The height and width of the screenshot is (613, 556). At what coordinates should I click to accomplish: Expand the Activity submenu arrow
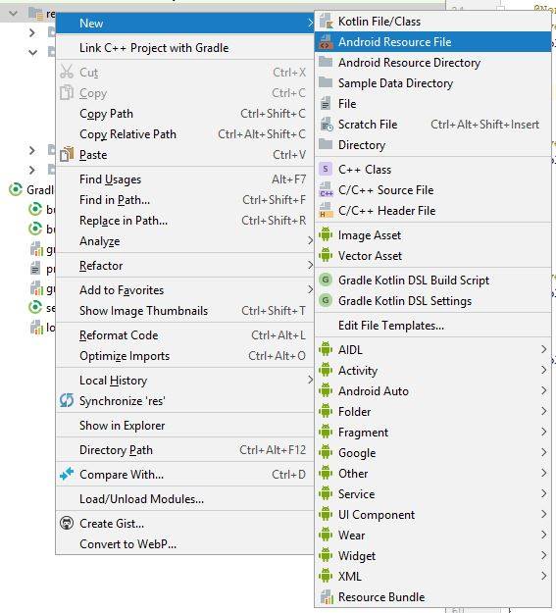pos(544,370)
